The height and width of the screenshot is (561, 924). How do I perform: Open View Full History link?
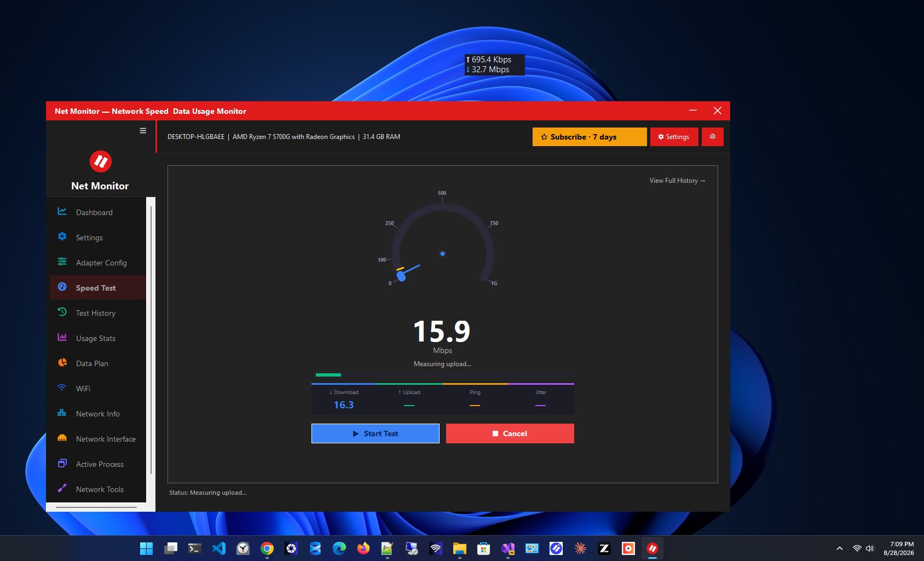click(x=677, y=181)
